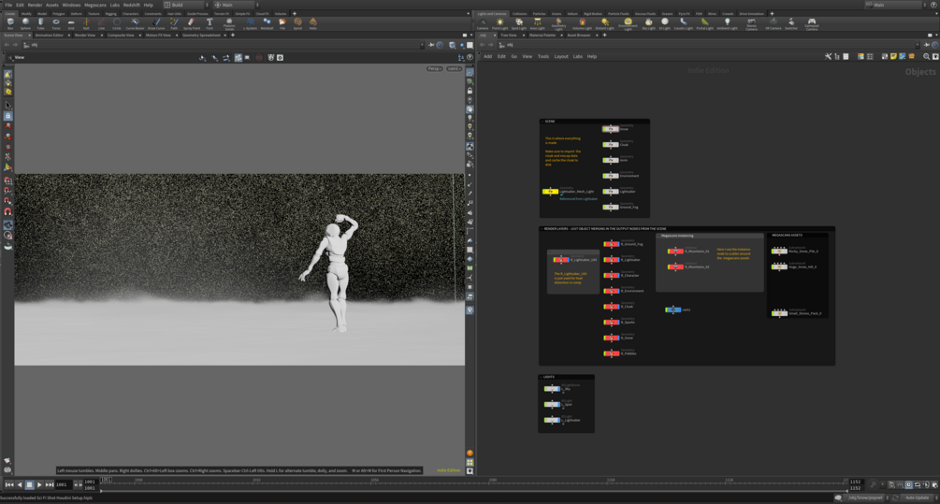Click the Spray Paint shelf tool
The width and height of the screenshot is (940, 504).
tap(191, 22)
